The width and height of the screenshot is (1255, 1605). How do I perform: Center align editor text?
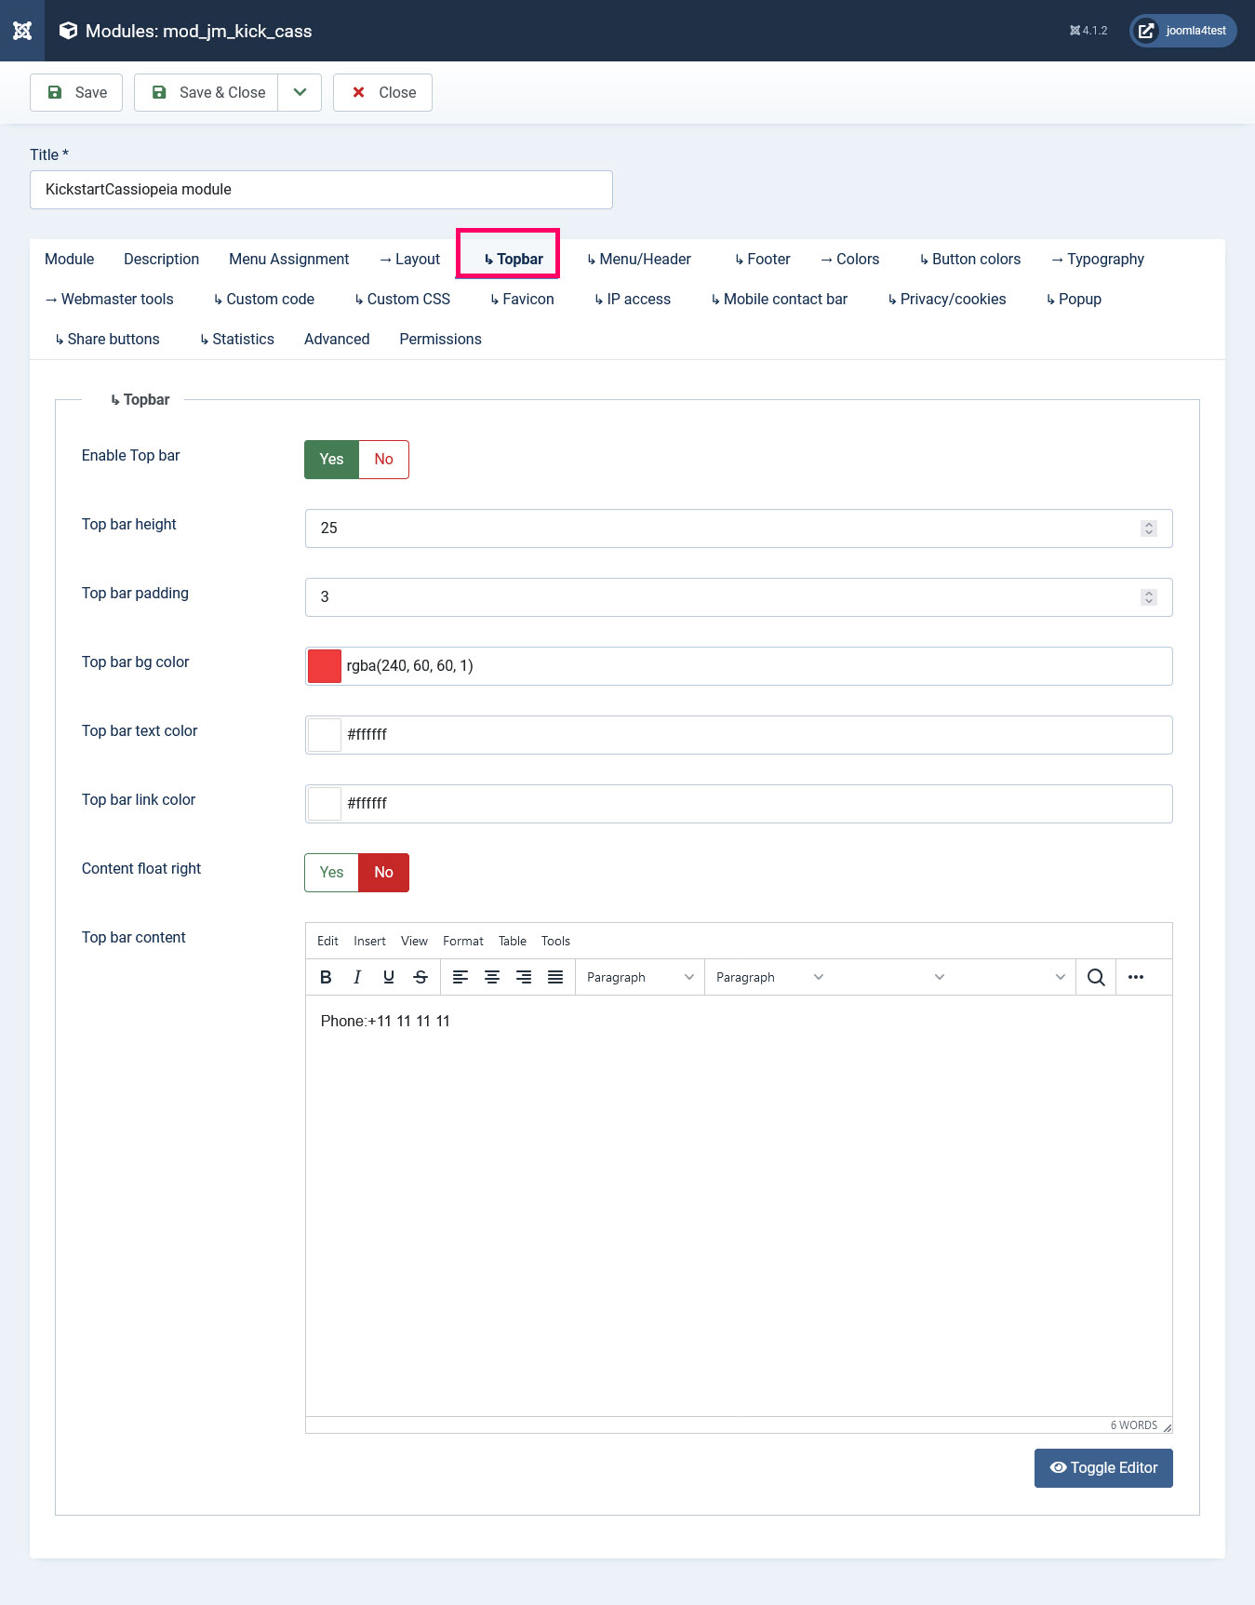click(x=492, y=977)
